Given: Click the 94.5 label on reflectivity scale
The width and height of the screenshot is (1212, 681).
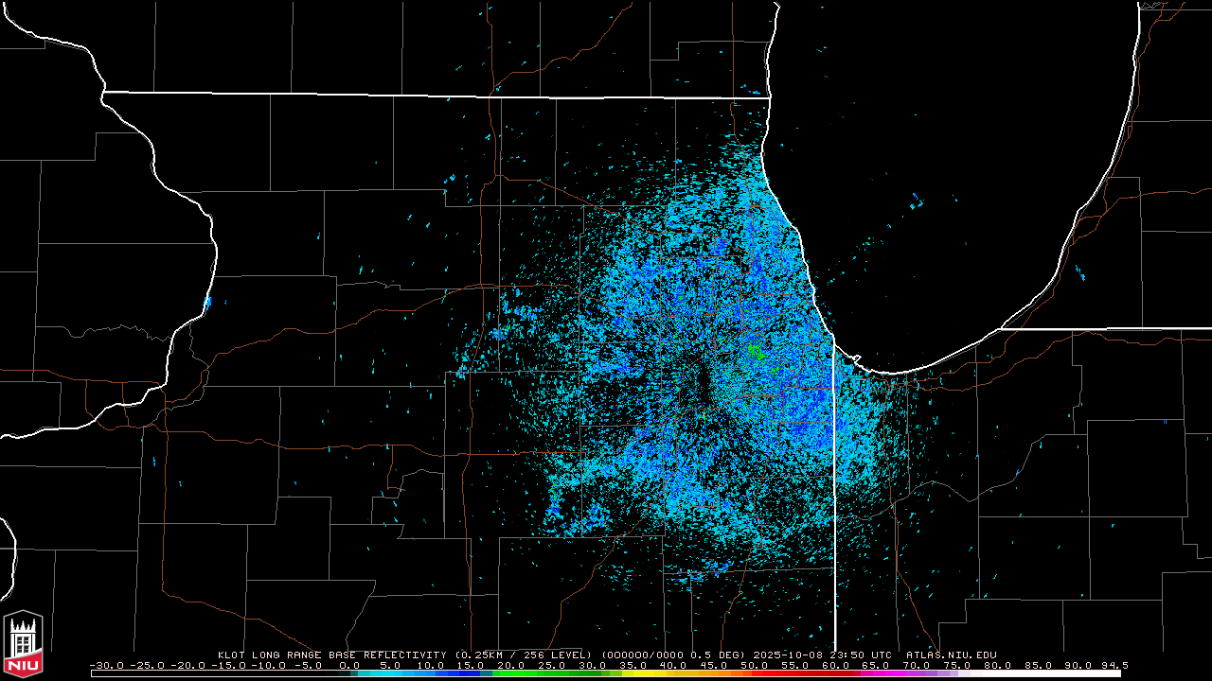Looking at the screenshot, I should 1114,665.
